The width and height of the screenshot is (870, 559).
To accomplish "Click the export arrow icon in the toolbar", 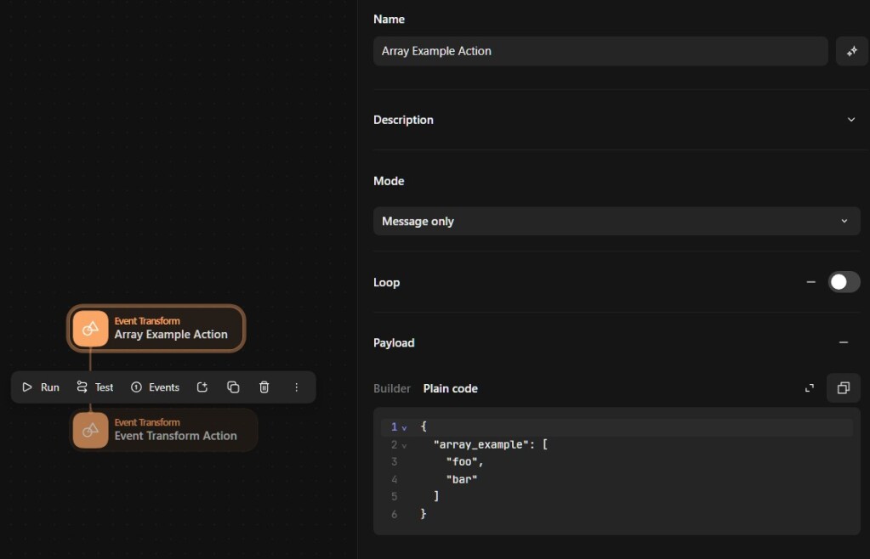I will tap(202, 387).
